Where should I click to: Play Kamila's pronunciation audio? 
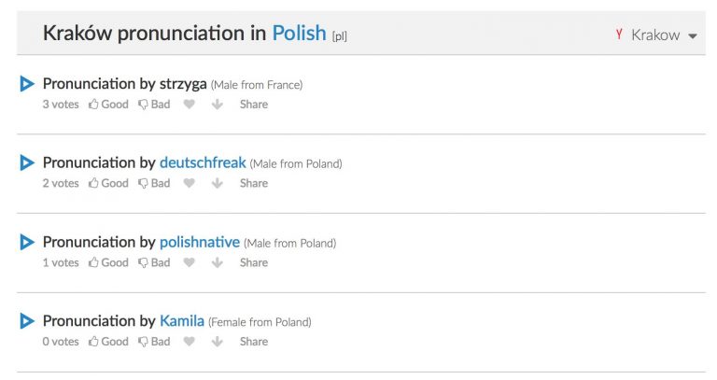(x=27, y=321)
